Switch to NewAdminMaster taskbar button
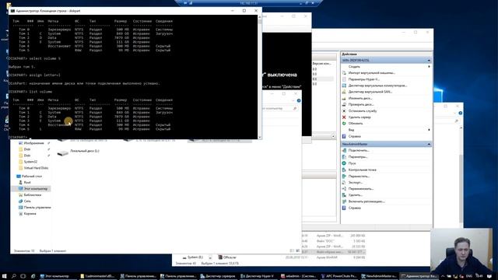The height and width of the screenshot is (280, 498). click(378, 276)
